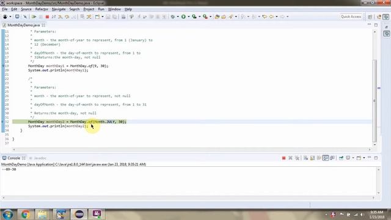Image resolution: width=391 pixels, height=220 pixels.
Task: Click the red Terminate button in main toolbar
Action: pyautogui.click(x=47, y=16)
